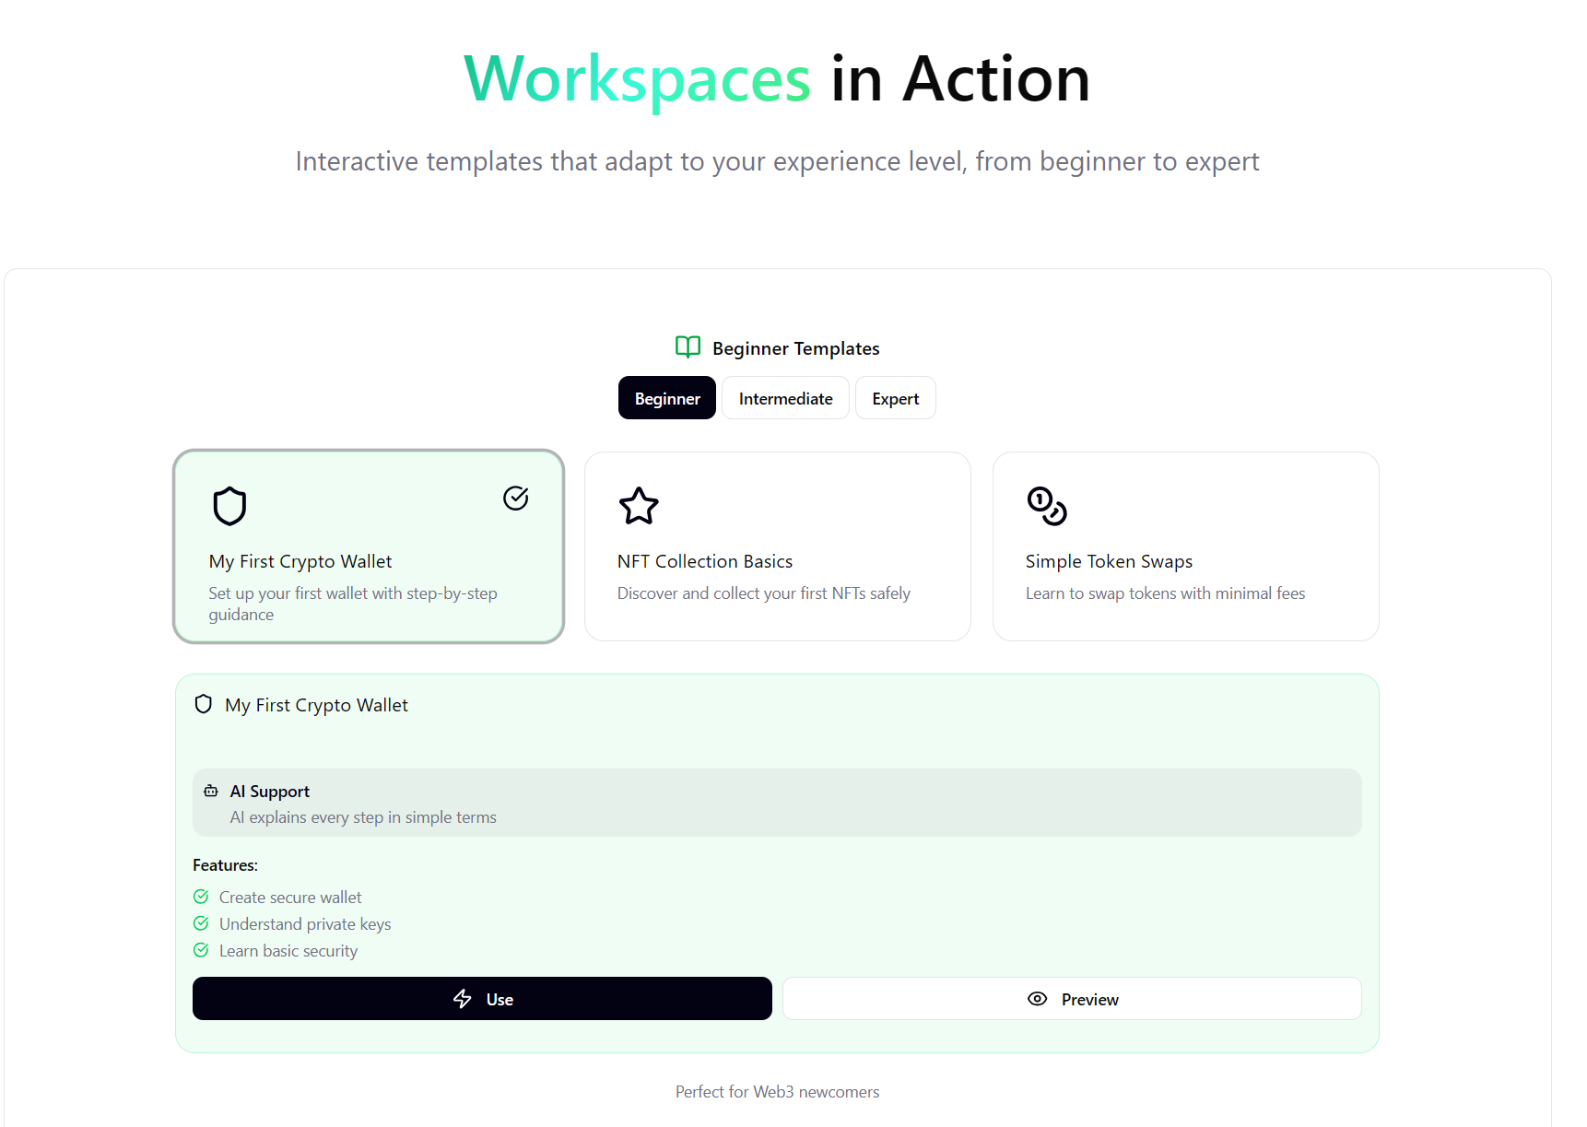Click the small shield icon in details panel
1587x1127 pixels.
coord(204,705)
